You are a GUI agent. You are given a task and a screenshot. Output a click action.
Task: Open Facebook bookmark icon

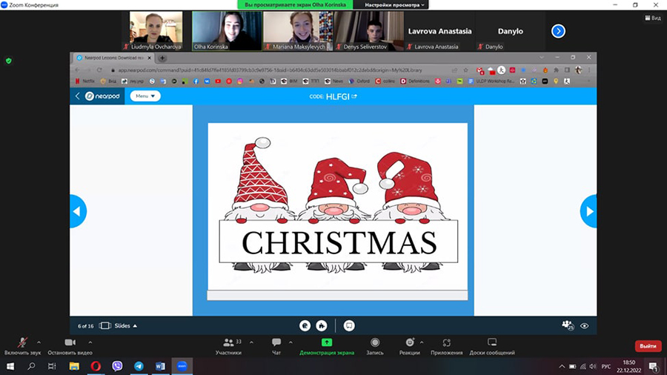click(x=196, y=82)
